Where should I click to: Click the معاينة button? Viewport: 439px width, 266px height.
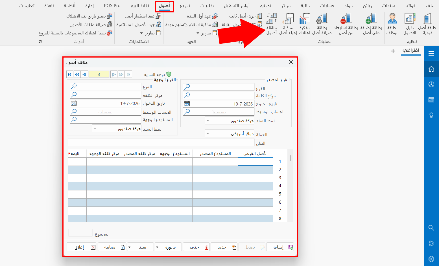(112, 247)
